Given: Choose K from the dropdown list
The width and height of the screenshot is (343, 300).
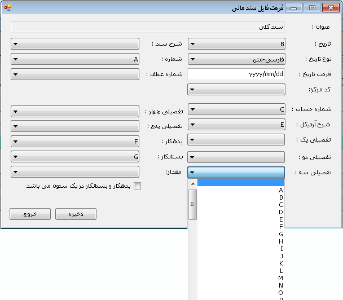Looking at the screenshot, I should coord(241,263).
